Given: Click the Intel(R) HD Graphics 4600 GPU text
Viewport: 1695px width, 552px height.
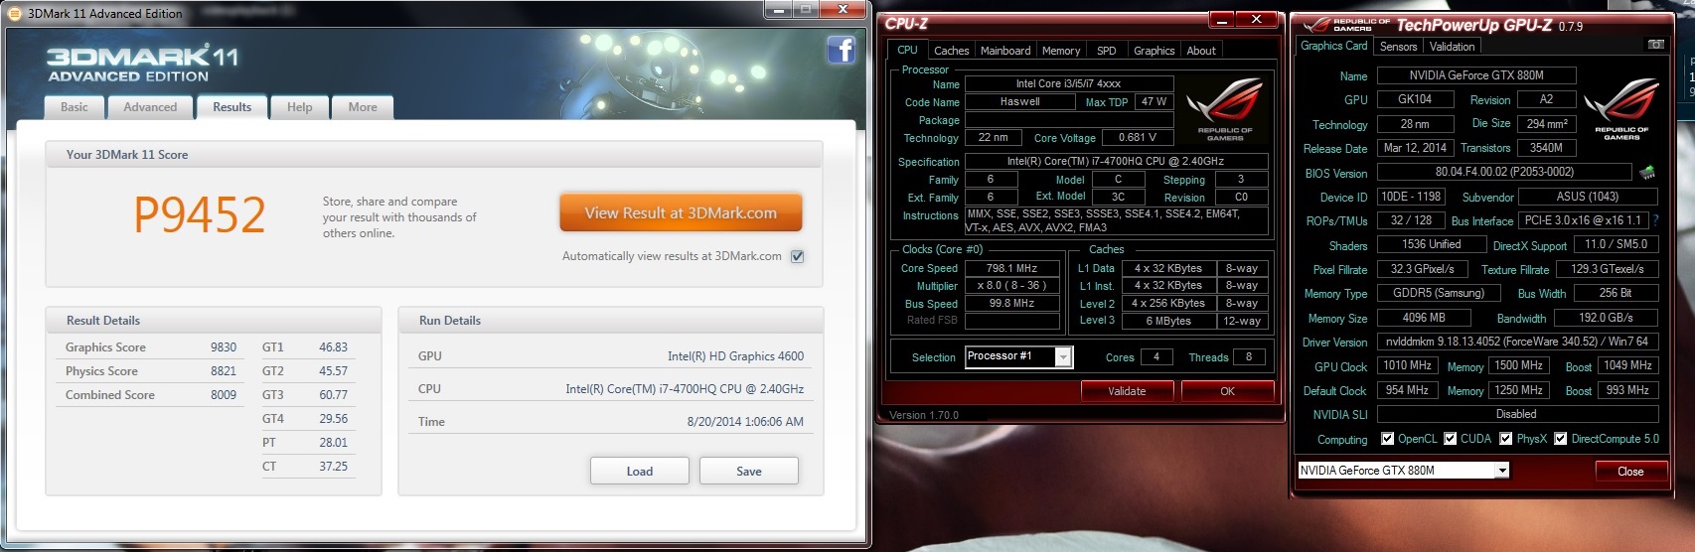Looking at the screenshot, I should tap(735, 356).
